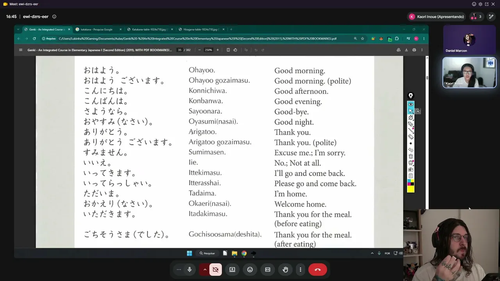This screenshot has width=500, height=281.
Task: Select the line drawing tool in annotation toolbar
Action: click(411, 130)
